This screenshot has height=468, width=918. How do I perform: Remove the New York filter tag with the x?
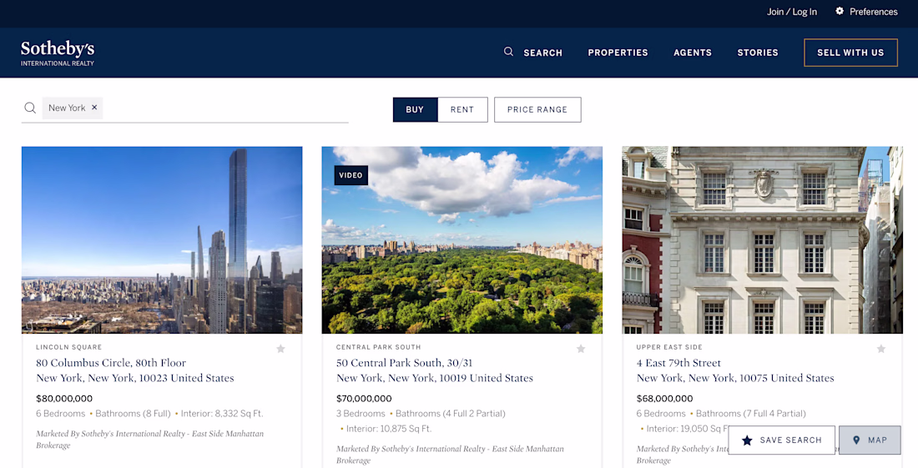(94, 108)
